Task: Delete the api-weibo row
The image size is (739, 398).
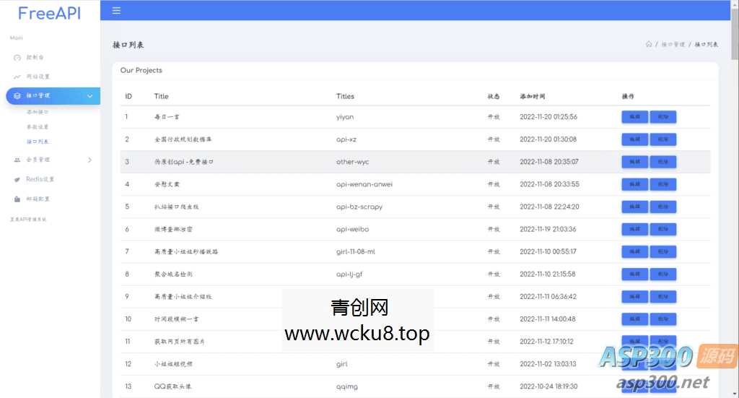Action: (x=663, y=229)
